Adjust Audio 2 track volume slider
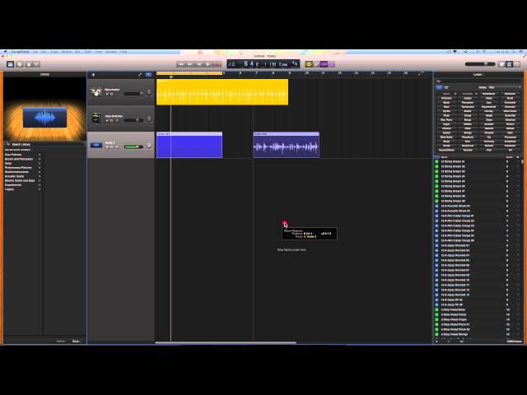This screenshot has width=527, height=395. 133,146
